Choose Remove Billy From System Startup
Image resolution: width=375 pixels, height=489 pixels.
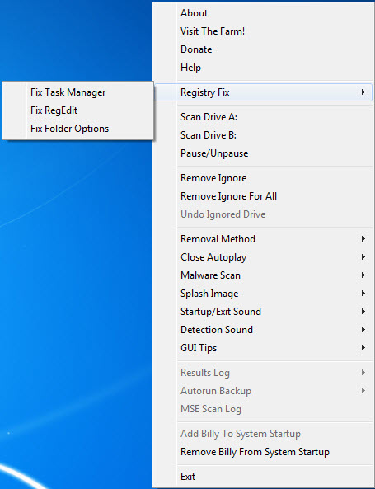[x=264, y=452]
